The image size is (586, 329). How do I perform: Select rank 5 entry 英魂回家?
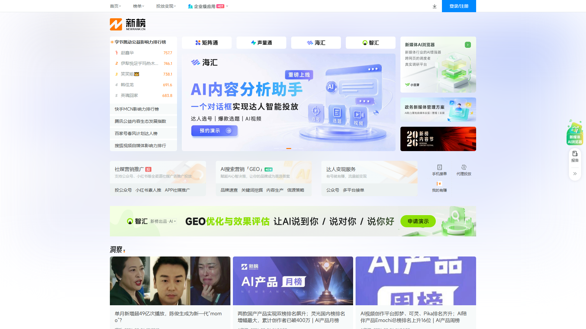pyautogui.click(x=143, y=95)
